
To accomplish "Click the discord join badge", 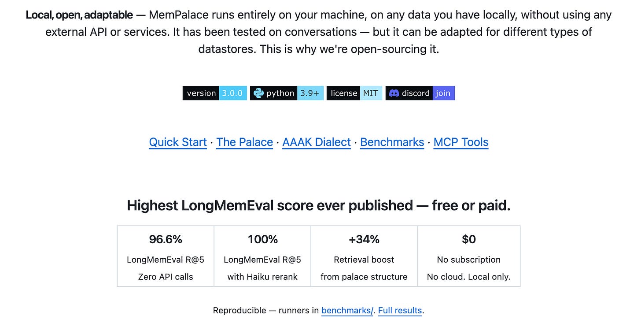I will 420,93.
